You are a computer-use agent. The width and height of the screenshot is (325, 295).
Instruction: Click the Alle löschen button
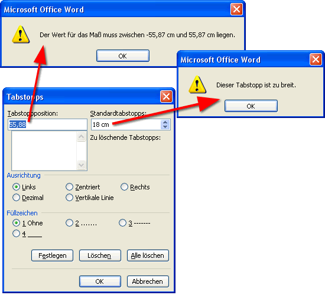click(x=148, y=255)
